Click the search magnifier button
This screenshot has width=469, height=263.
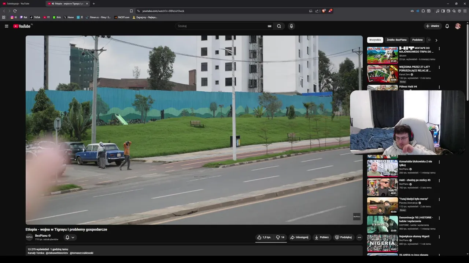pos(279,26)
